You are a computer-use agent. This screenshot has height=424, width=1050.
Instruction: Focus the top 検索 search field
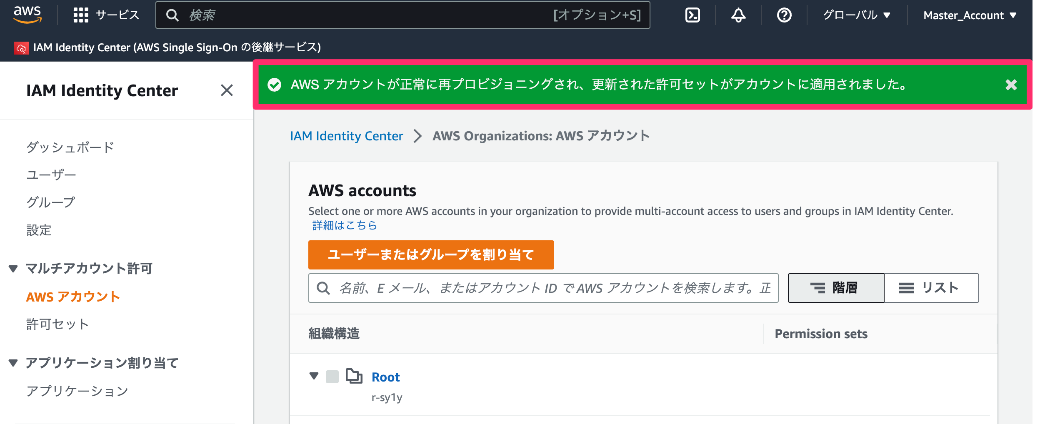click(x=402, y=15)
